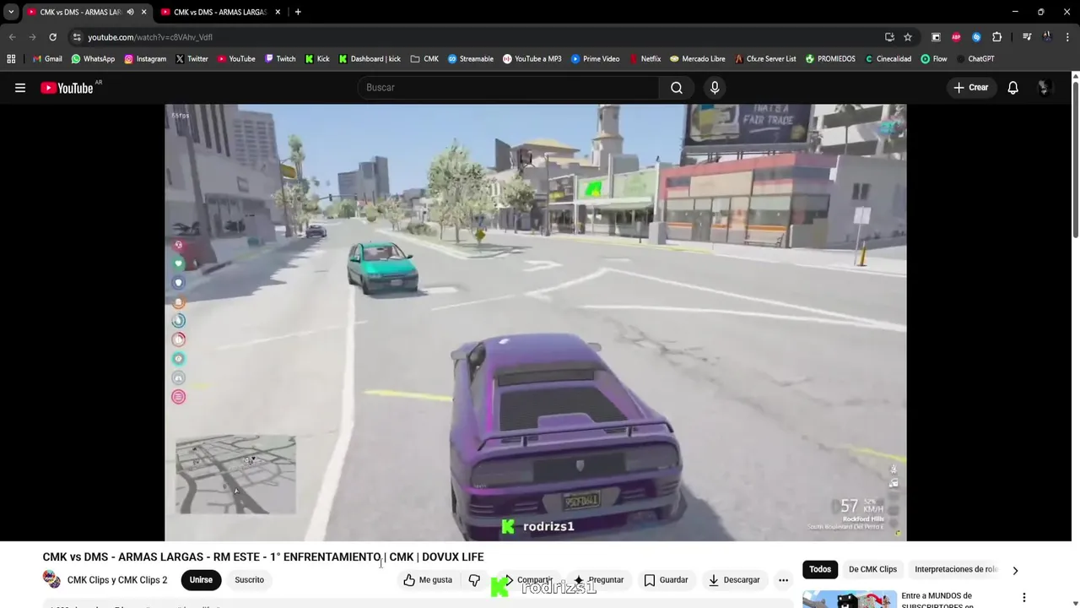Select the Todos filter chip
The image size is (1080, 608).
pyautogui.click(x=820, y=570)
